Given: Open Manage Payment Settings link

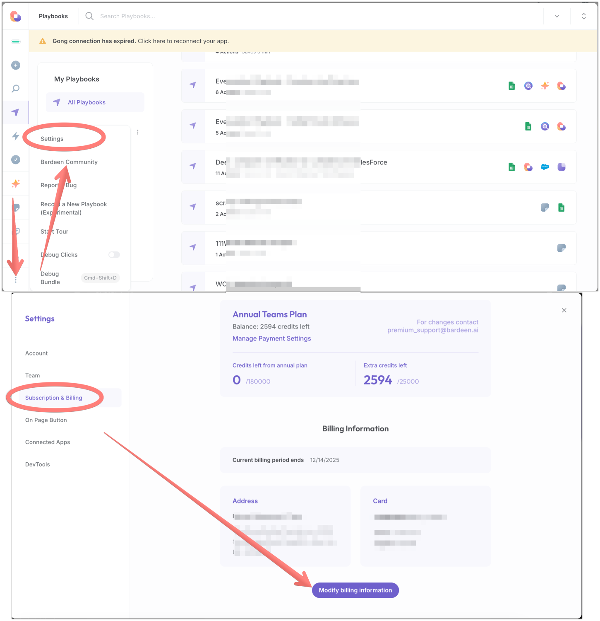Looking at the screenshot, I should click(272, 338).
